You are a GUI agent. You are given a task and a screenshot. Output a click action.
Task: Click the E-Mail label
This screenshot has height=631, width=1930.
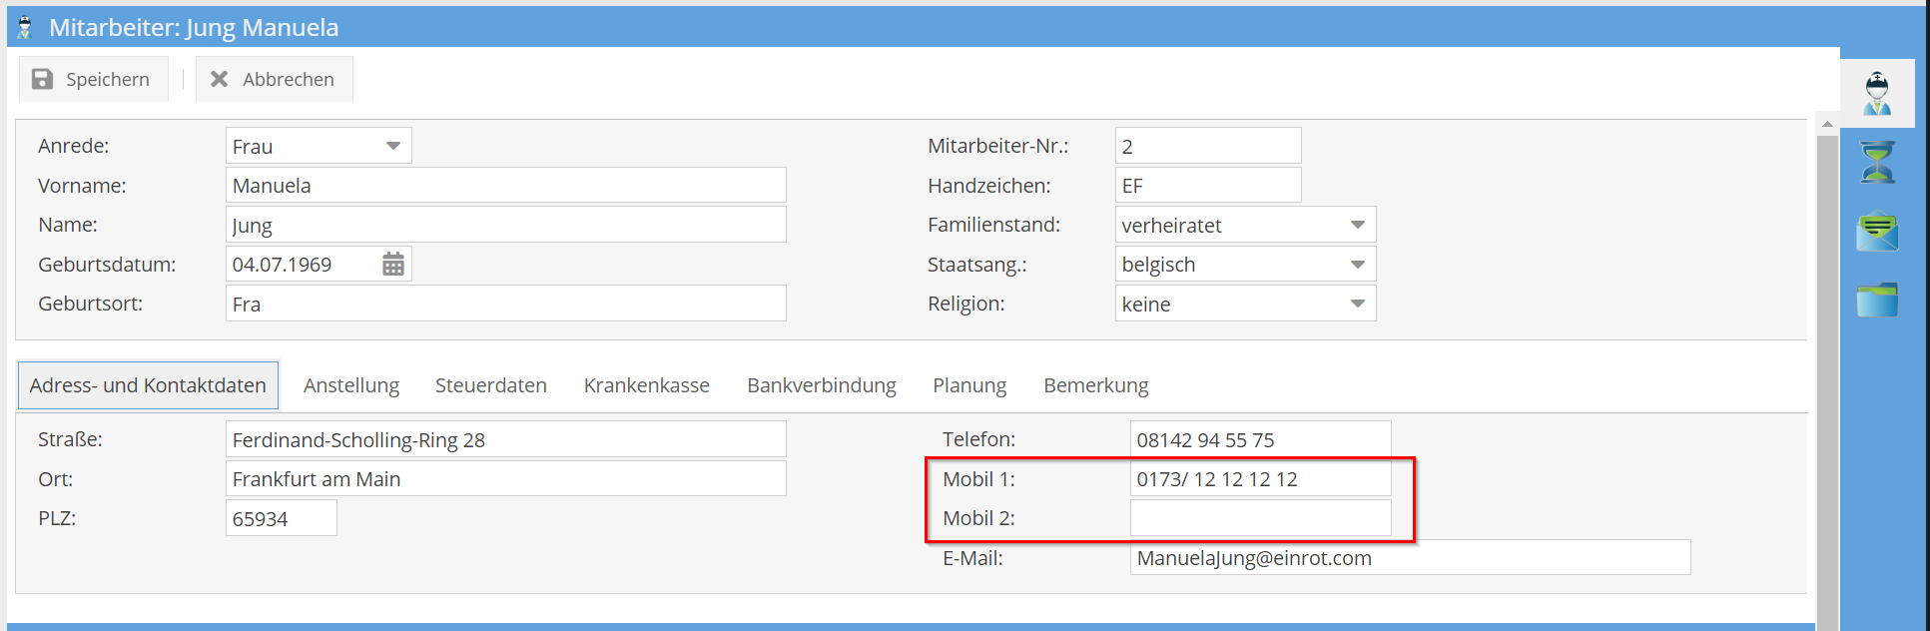point(972,558)
